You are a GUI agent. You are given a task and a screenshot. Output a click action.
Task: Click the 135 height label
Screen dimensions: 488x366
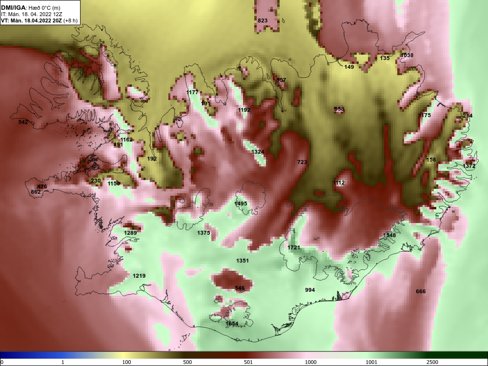385,58
